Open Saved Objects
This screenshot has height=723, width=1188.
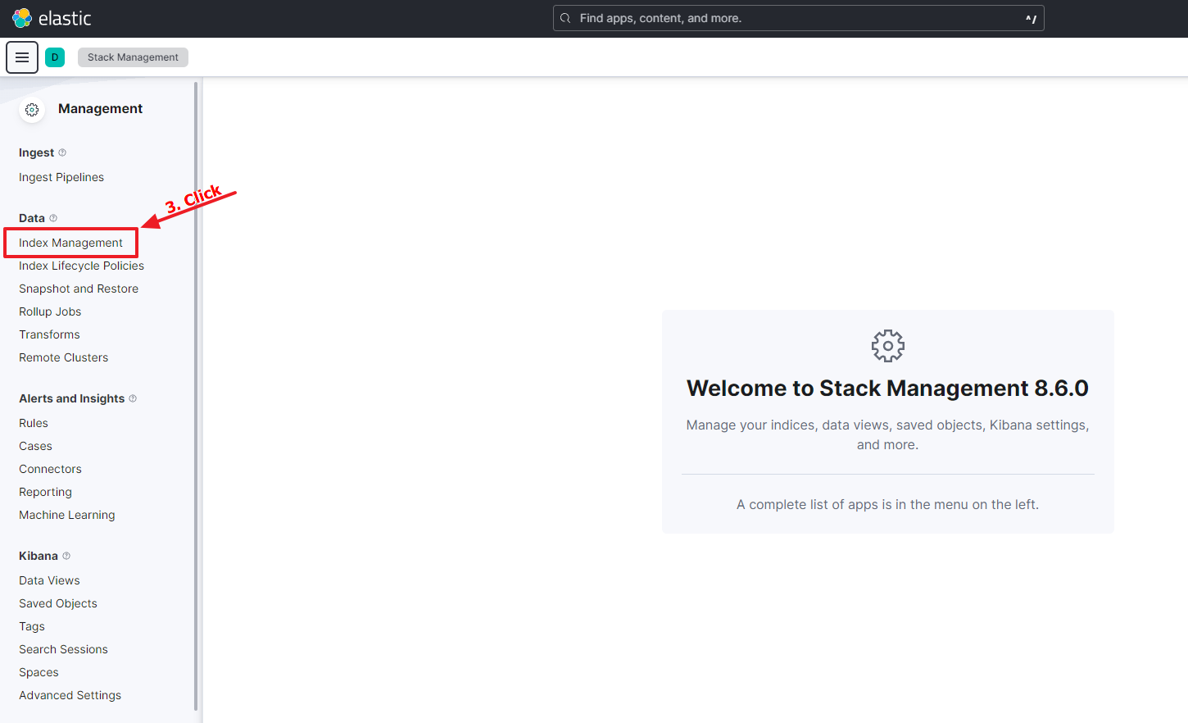click(x=58, y=603)
